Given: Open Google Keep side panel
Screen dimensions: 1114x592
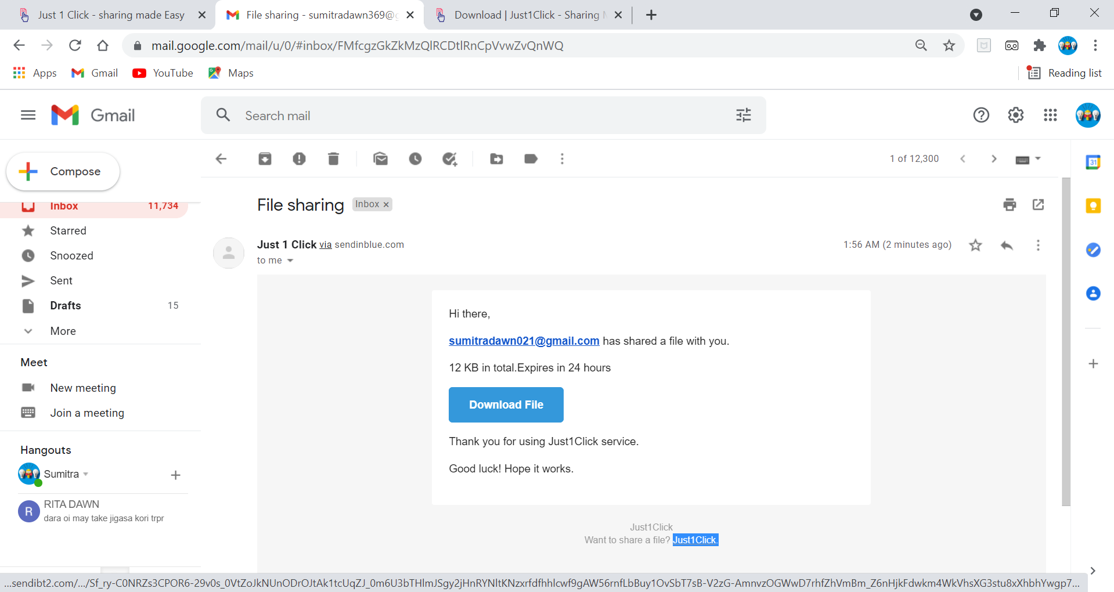Looking at the screenshot, I should point(1093,205).
